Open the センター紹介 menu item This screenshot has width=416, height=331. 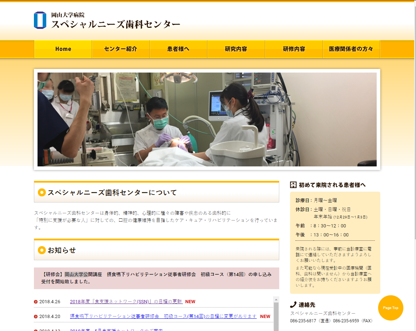click(x=121, y=49)
